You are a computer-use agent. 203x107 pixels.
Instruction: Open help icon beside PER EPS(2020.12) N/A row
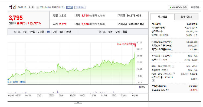pyautogui.click(x=173, y=66)
